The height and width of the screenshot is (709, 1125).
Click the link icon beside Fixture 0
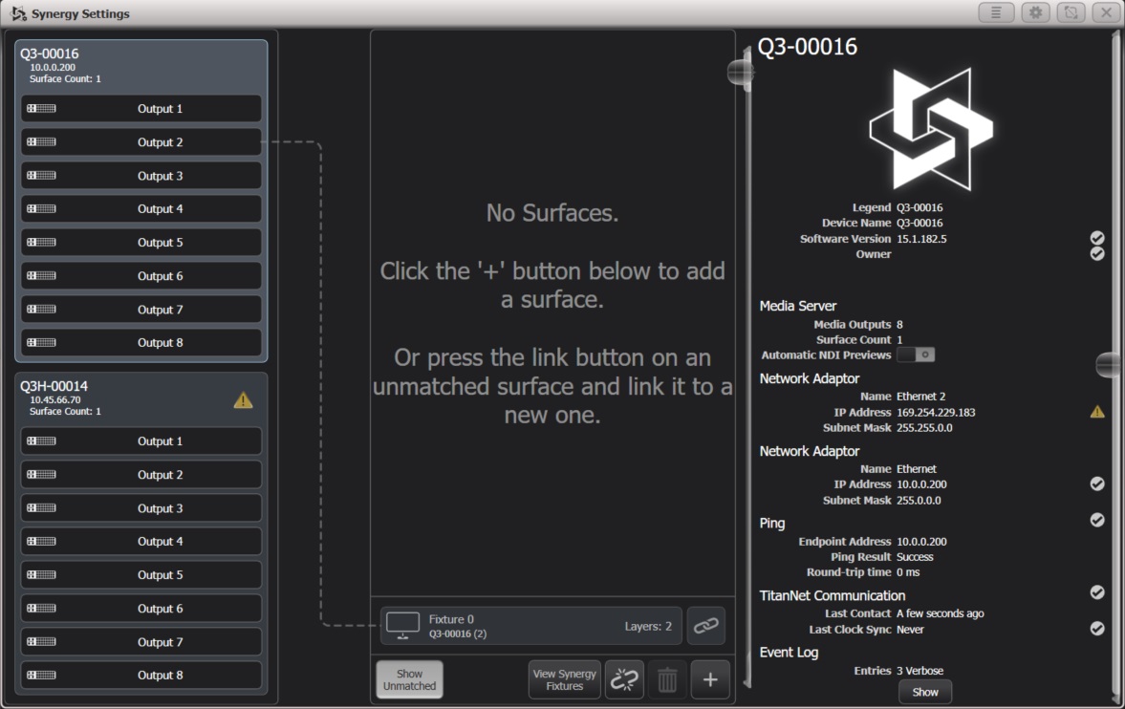point(705,626)
